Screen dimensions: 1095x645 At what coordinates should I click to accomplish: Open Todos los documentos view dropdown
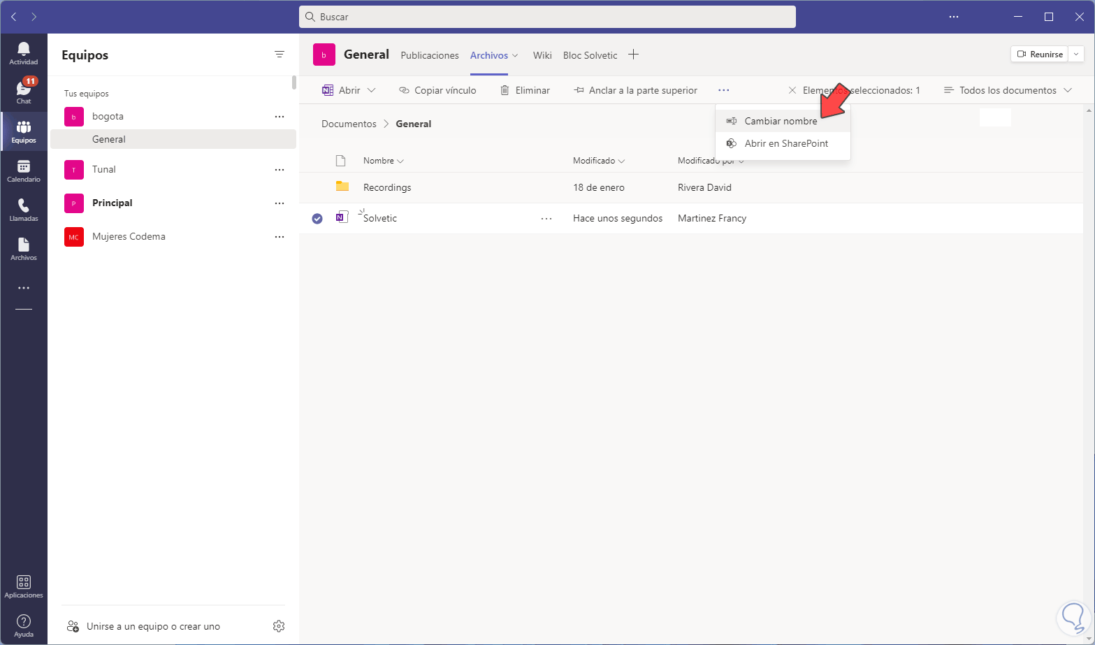pos(1008,90)
